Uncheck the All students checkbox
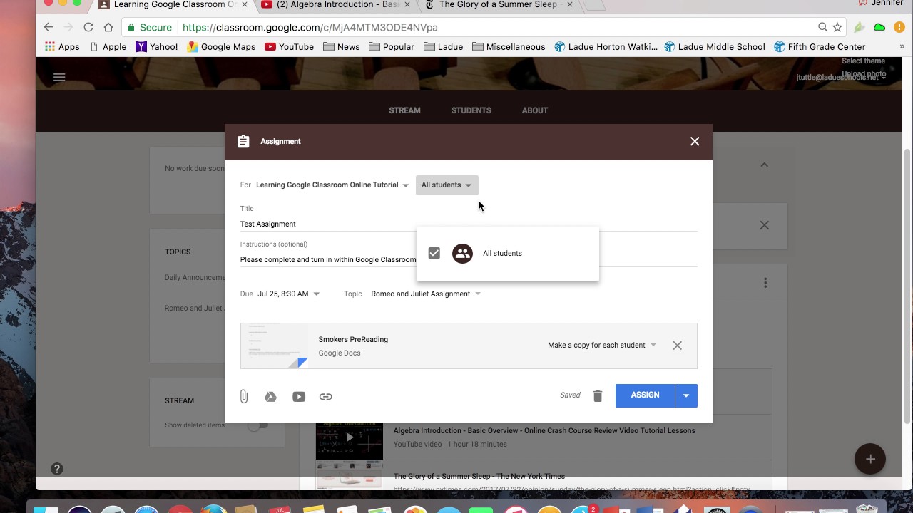The image size is (913, 513). [x=434, y=253]
